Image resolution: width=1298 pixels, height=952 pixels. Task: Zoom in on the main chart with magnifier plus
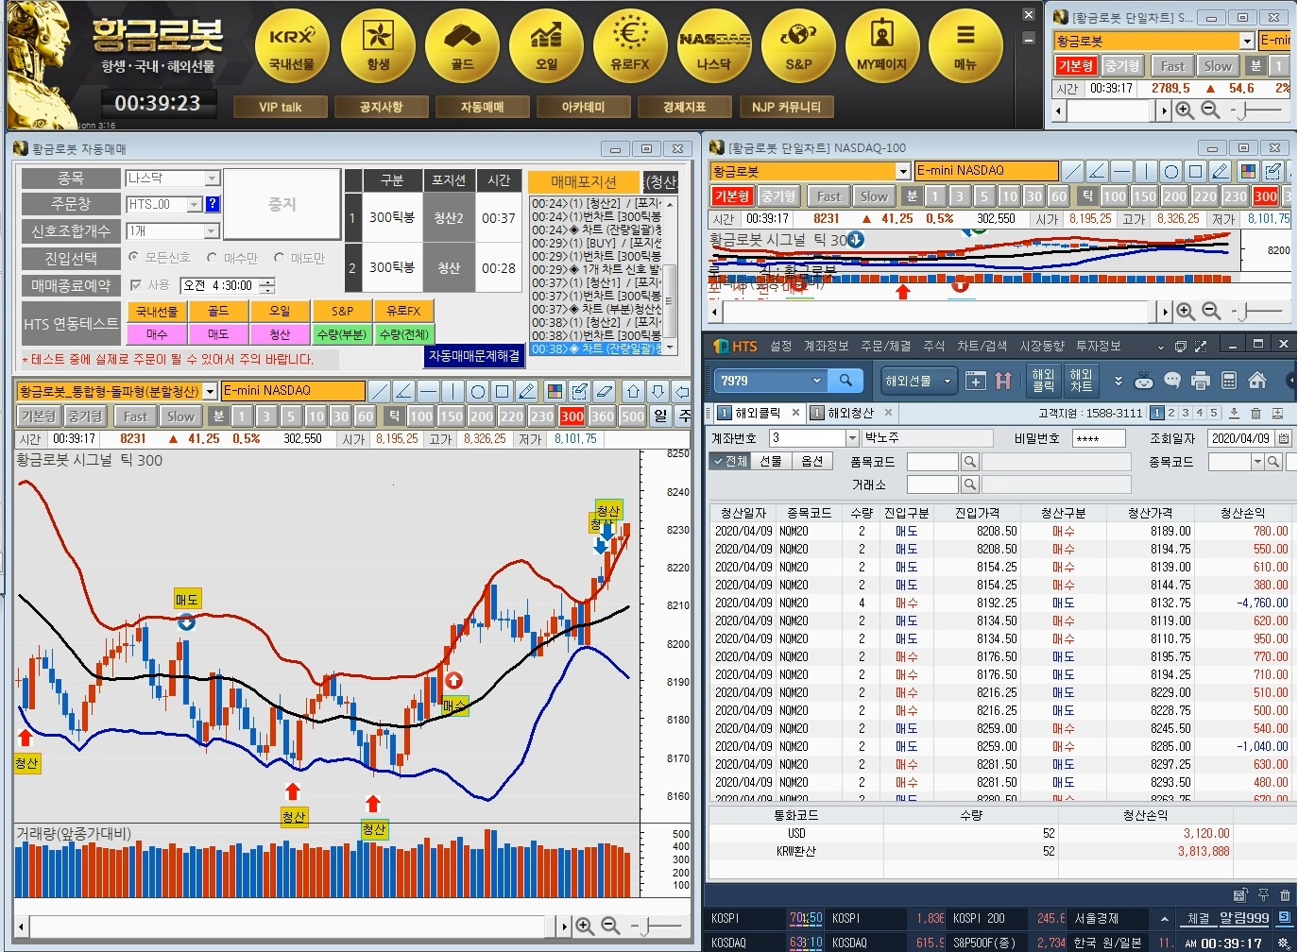click(x=585, y=926)
